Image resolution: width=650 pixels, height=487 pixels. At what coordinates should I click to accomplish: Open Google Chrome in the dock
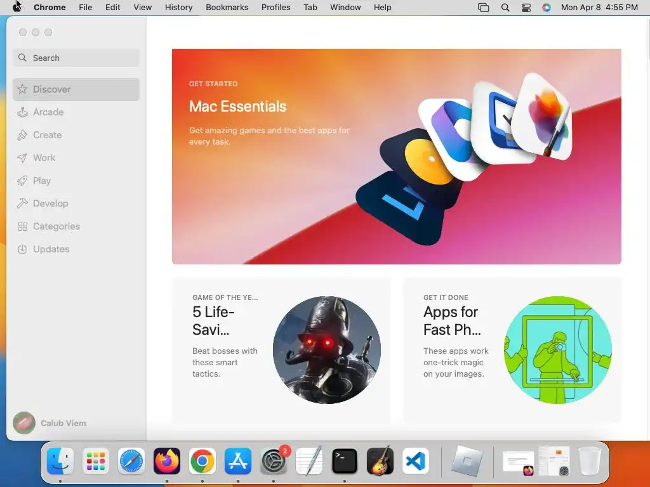click(202, 461)
